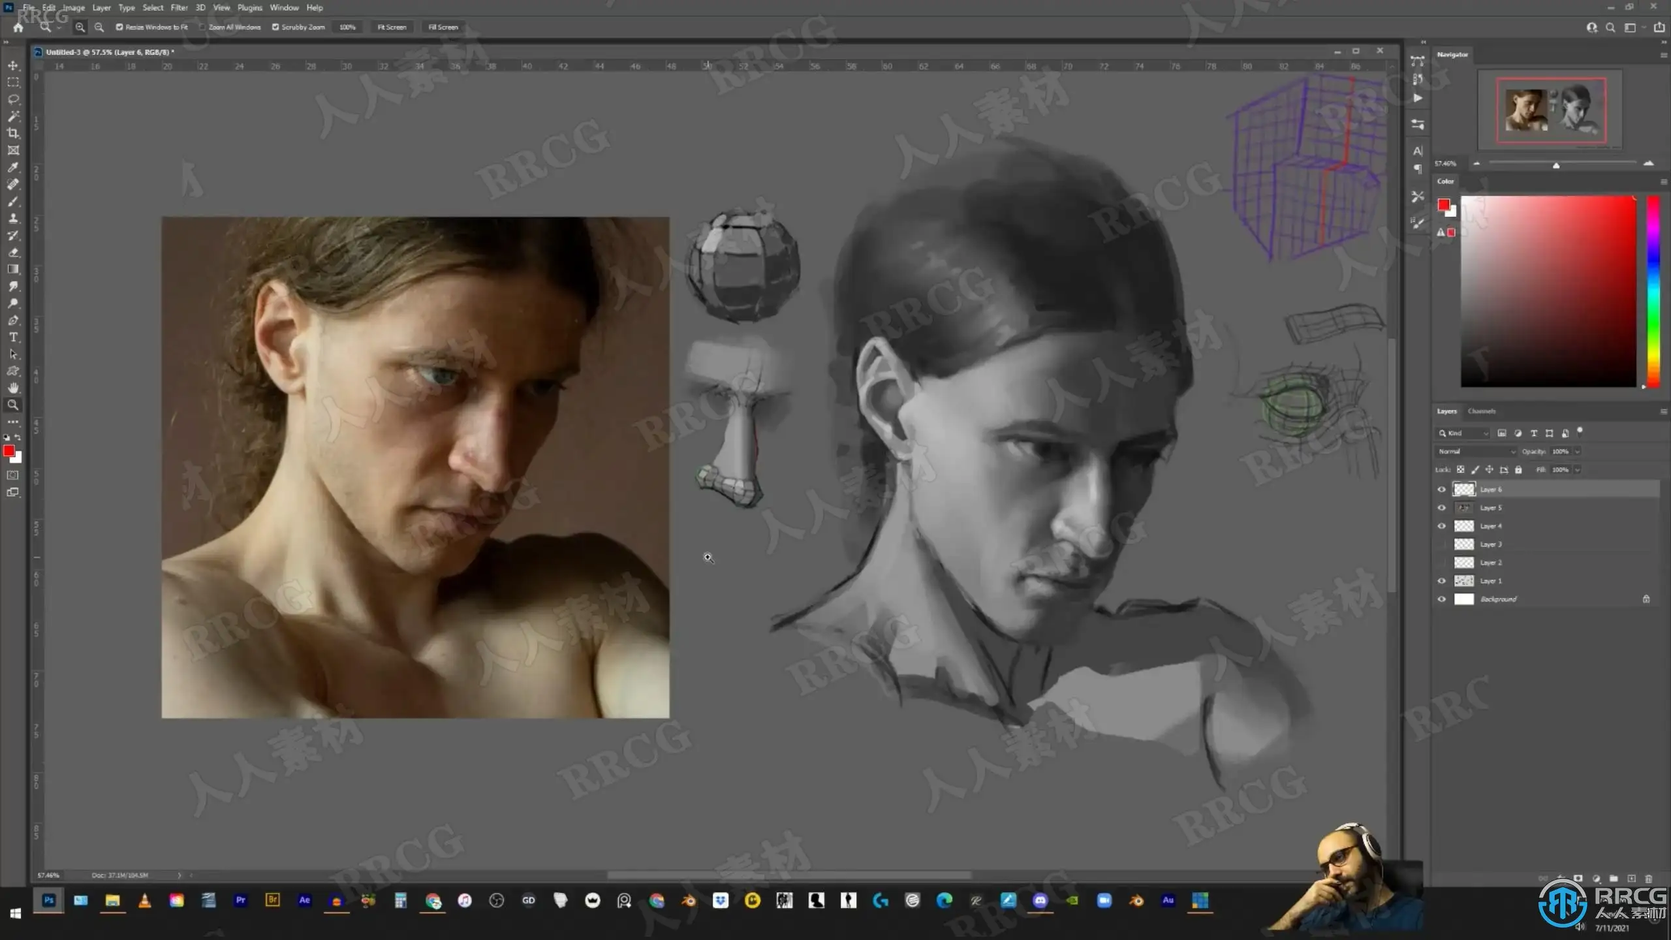
Task: Open the Filter menu
Action: 179,8
